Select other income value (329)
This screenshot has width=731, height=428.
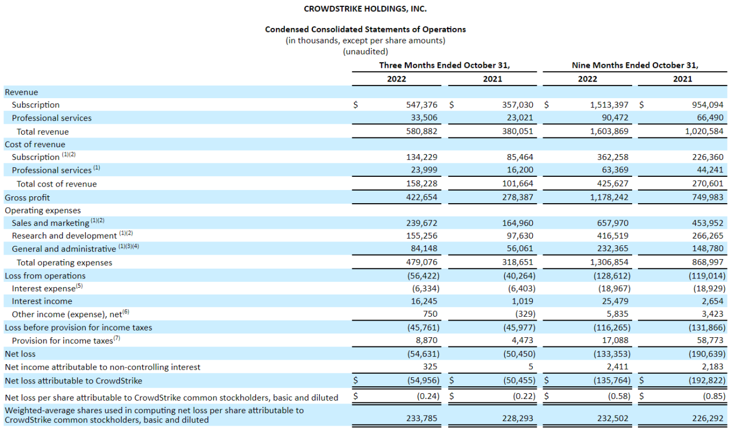tap(524, 314)
